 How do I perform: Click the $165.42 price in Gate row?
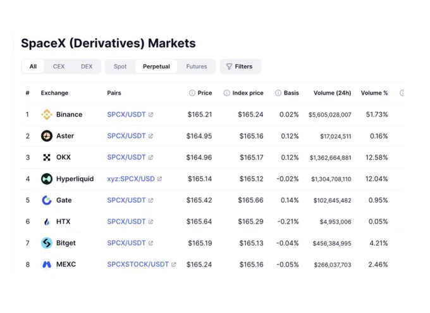point(199,200)
